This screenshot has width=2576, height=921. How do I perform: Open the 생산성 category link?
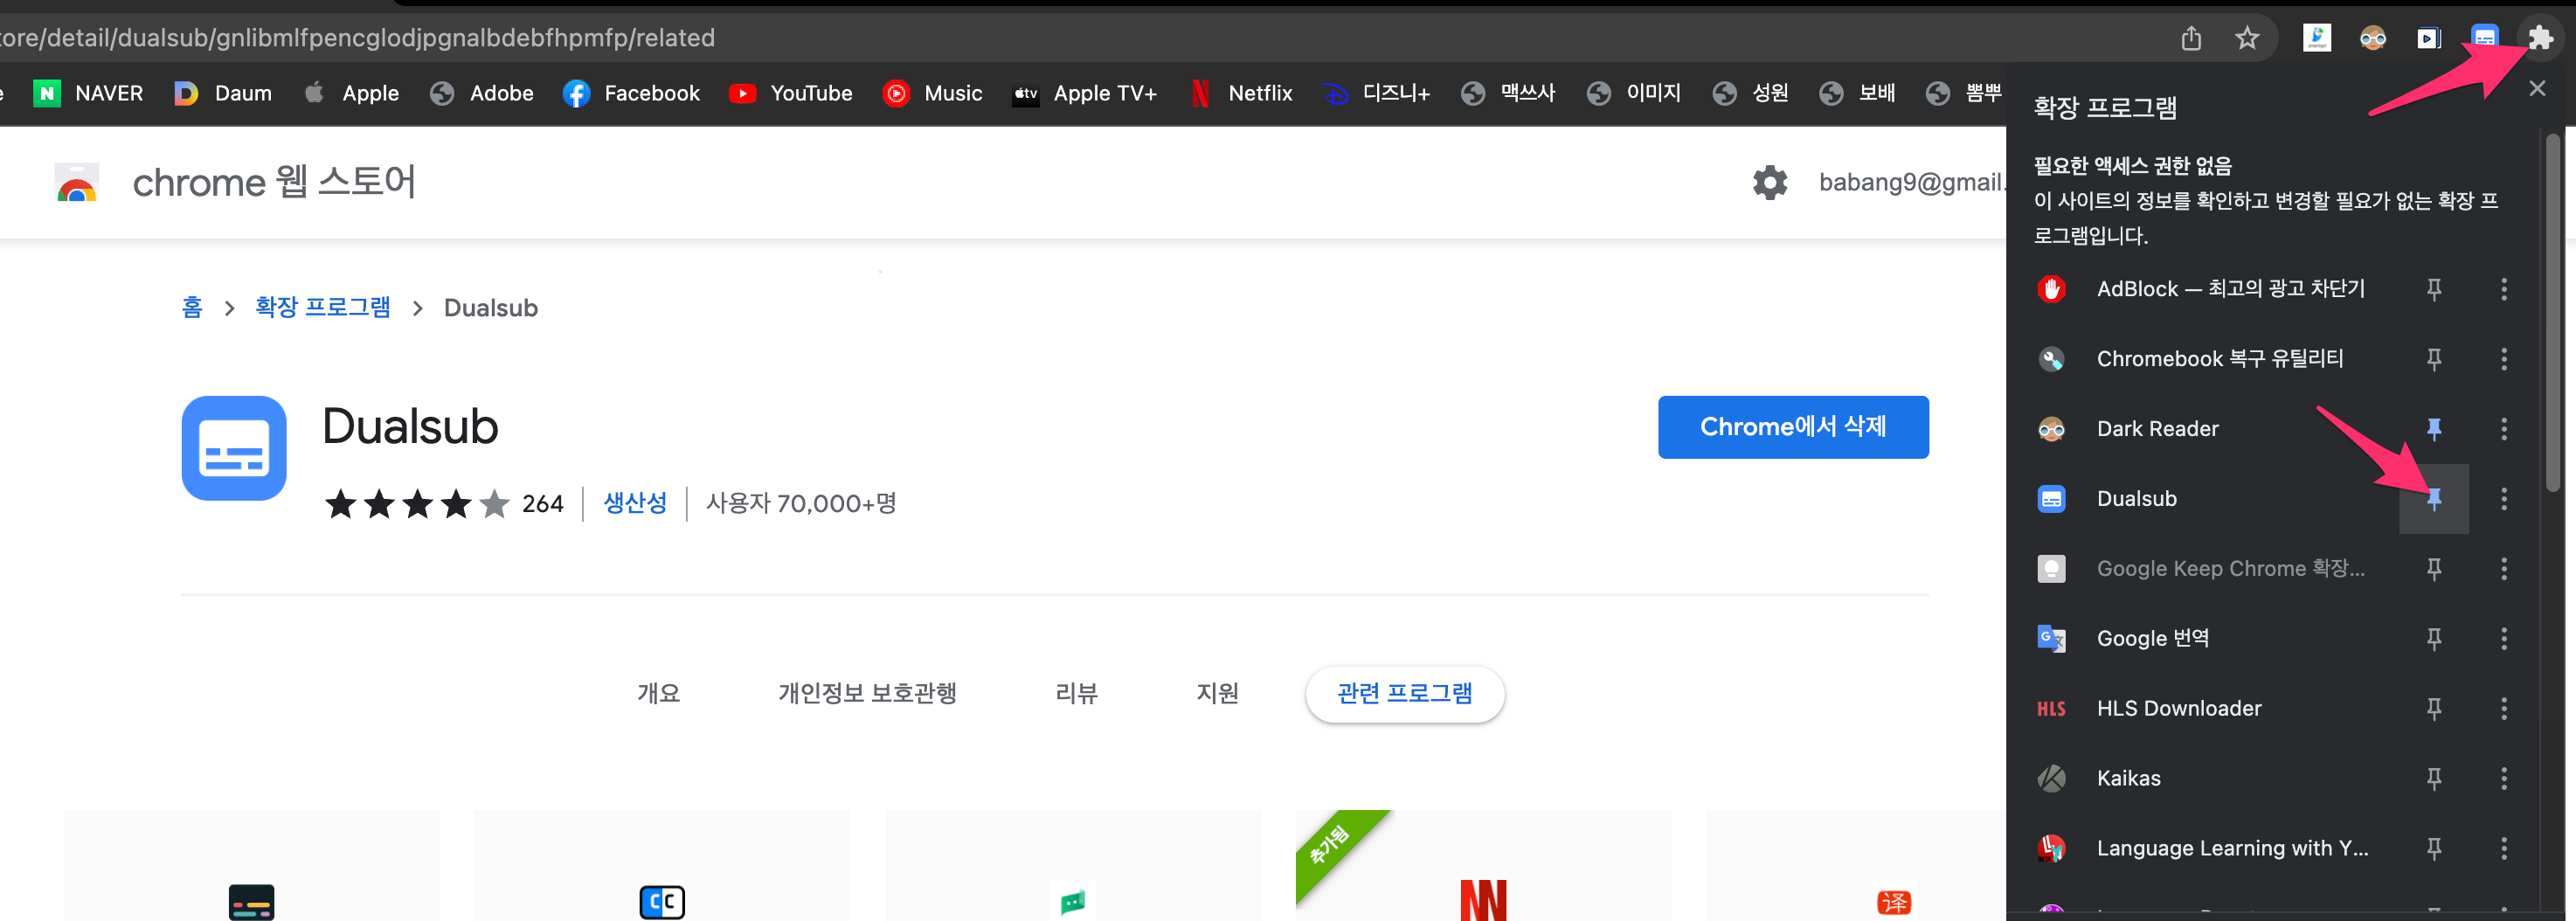635,503
